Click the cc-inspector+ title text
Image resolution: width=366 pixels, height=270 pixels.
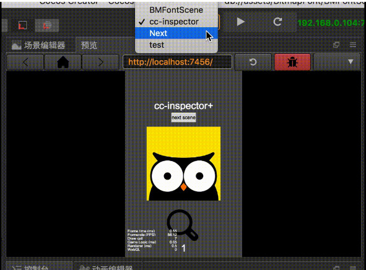click(183, 106)
